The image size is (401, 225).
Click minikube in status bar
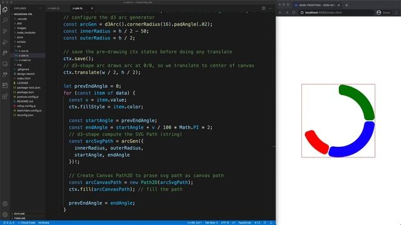[x=43, y=222]
